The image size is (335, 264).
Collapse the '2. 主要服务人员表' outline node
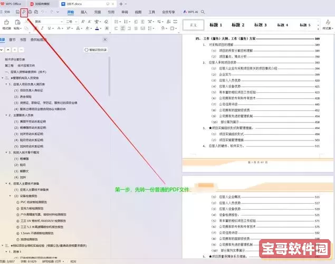tap(6, 115)
